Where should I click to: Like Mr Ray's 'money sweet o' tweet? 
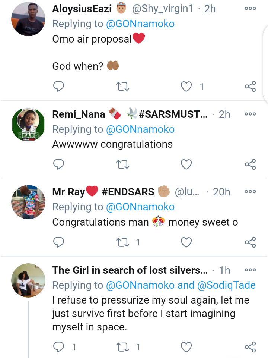click(186, 242)
